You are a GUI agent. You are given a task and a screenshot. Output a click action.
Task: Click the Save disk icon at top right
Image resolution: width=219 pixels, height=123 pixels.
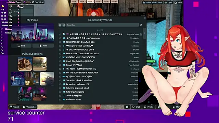click(176, 2)
